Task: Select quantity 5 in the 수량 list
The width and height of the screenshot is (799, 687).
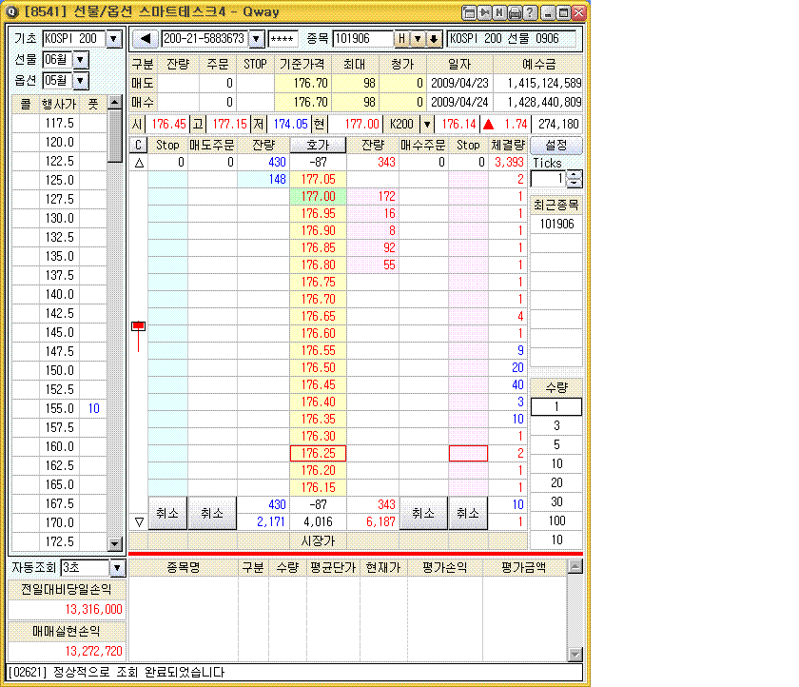Action: 555,445
